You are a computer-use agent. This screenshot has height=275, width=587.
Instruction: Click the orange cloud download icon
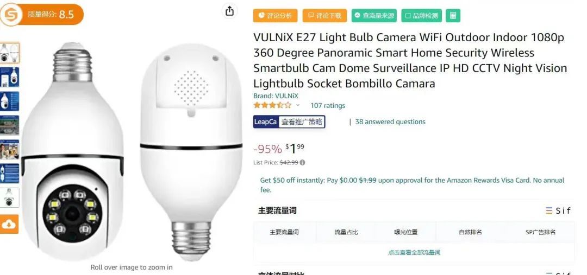[9, 224]
